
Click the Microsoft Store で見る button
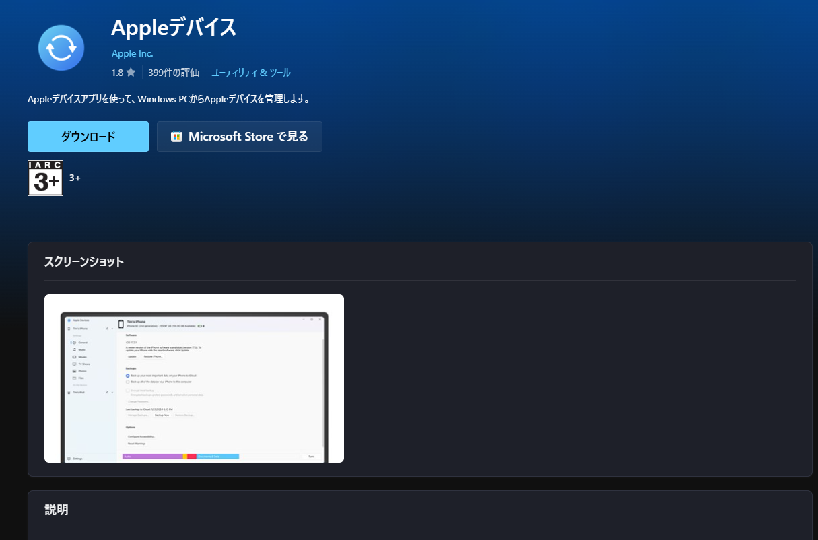pyautogui.click(x=240, y=137)
